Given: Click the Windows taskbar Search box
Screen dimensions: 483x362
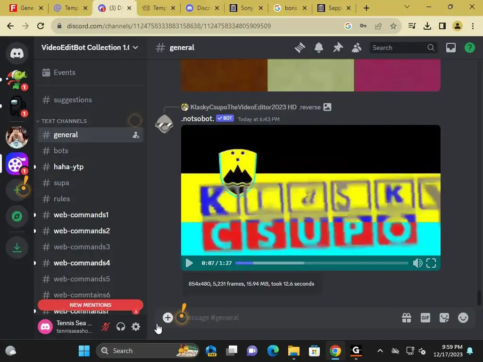Looking at the screenshot, I should (148, 351).
